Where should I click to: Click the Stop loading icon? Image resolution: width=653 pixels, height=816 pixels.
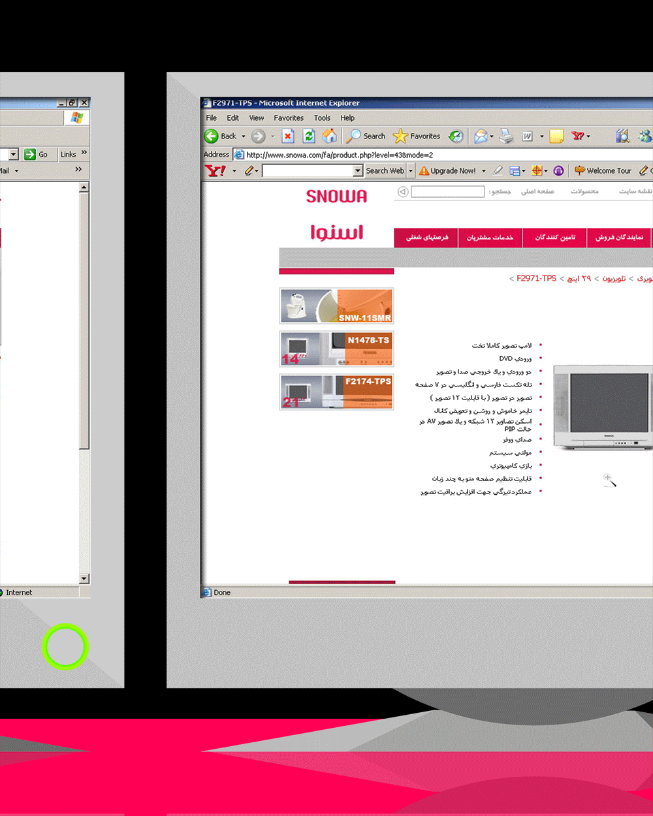[x=288, y=136]
